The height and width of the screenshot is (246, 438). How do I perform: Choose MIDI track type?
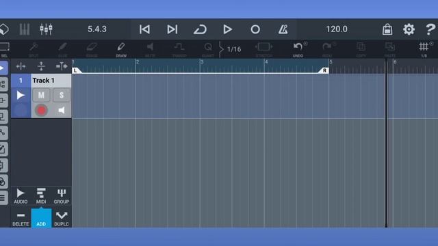click(x=41, y=196)
